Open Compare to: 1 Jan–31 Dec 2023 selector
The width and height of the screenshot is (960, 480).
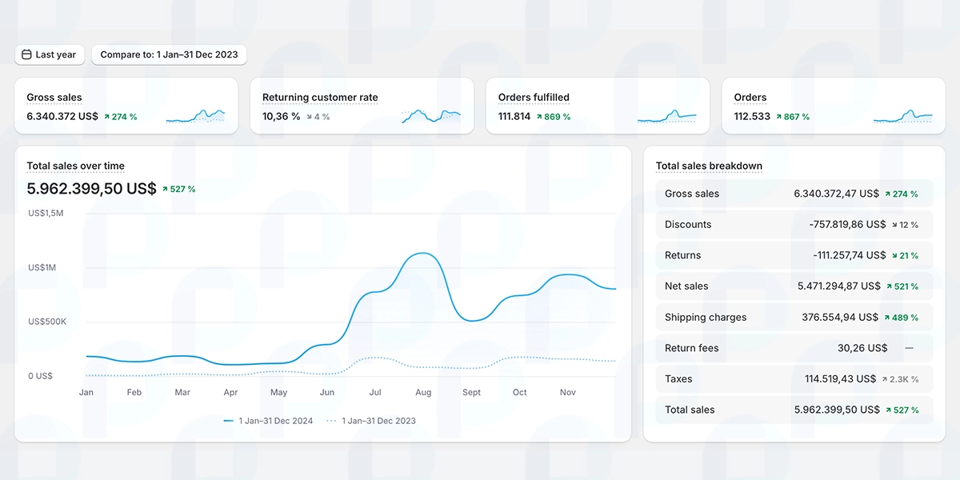click(169, 54)
